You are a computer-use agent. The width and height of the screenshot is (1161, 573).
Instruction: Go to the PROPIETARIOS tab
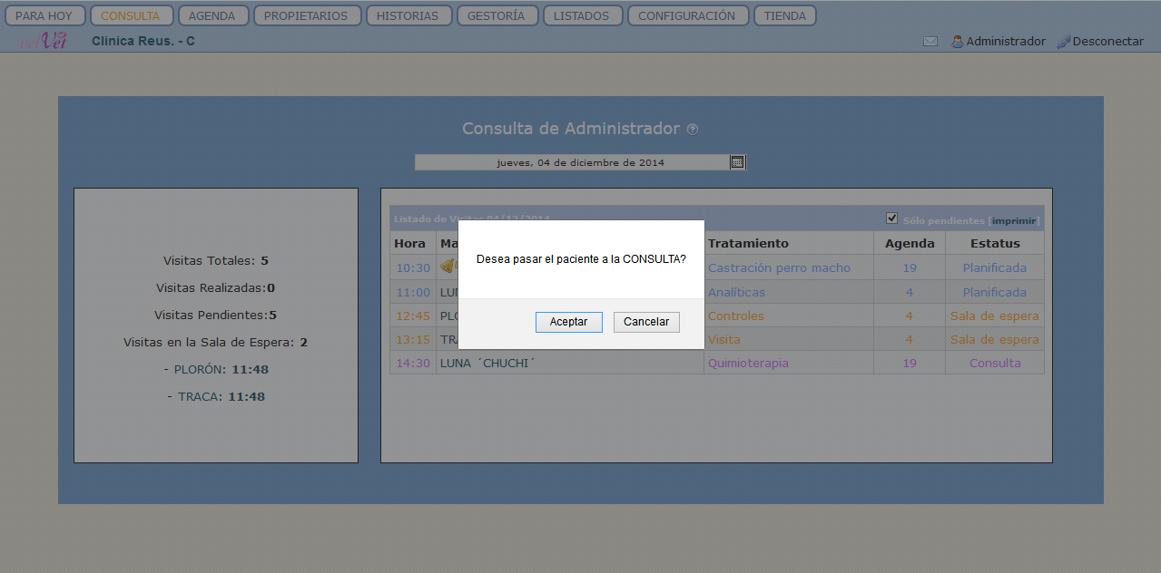(x=306, y=16)
